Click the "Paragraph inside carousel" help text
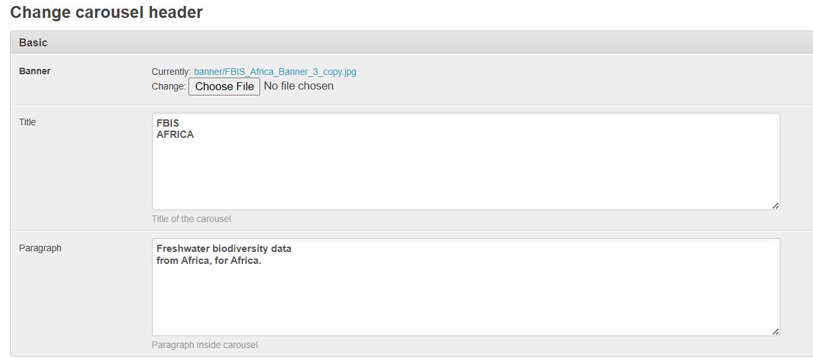The height and width of the screenshot is (358, 813). coord(204,345)
